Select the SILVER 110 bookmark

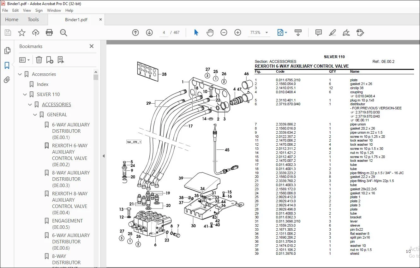[x=48, y=94]
